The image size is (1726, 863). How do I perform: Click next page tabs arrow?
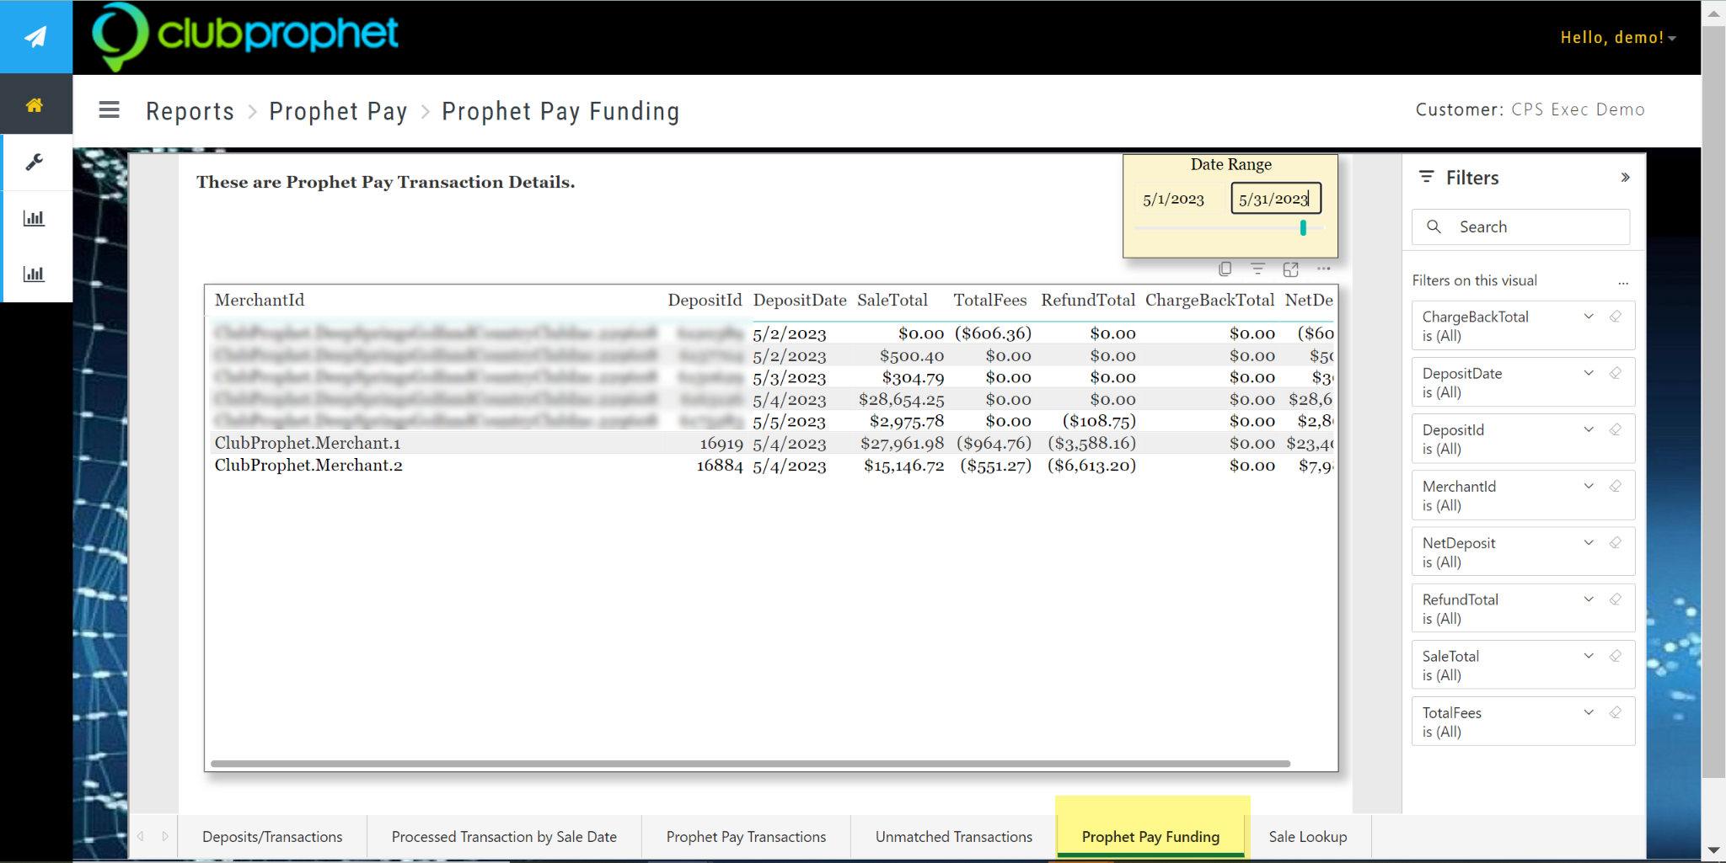point(165,836)
